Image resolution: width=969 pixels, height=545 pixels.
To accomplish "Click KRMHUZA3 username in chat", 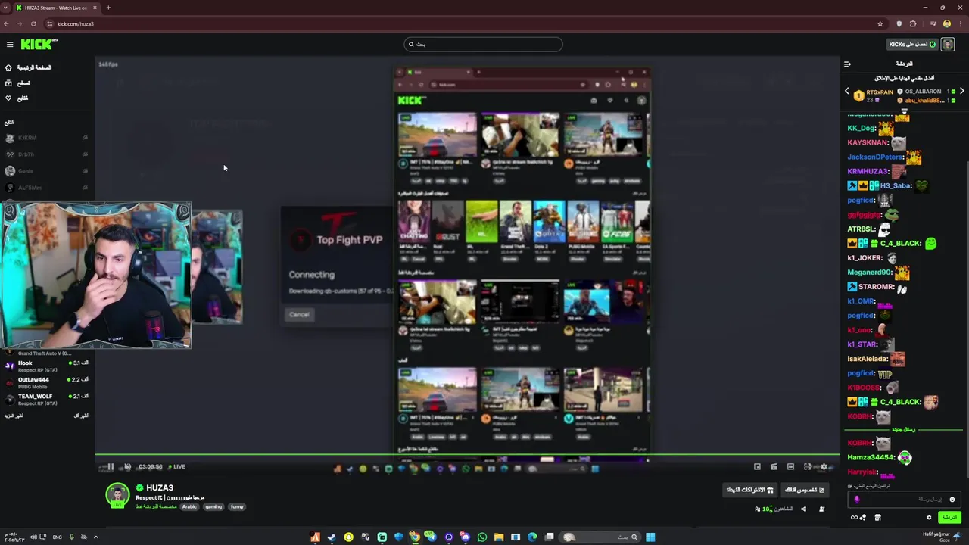I will [868, 171].
